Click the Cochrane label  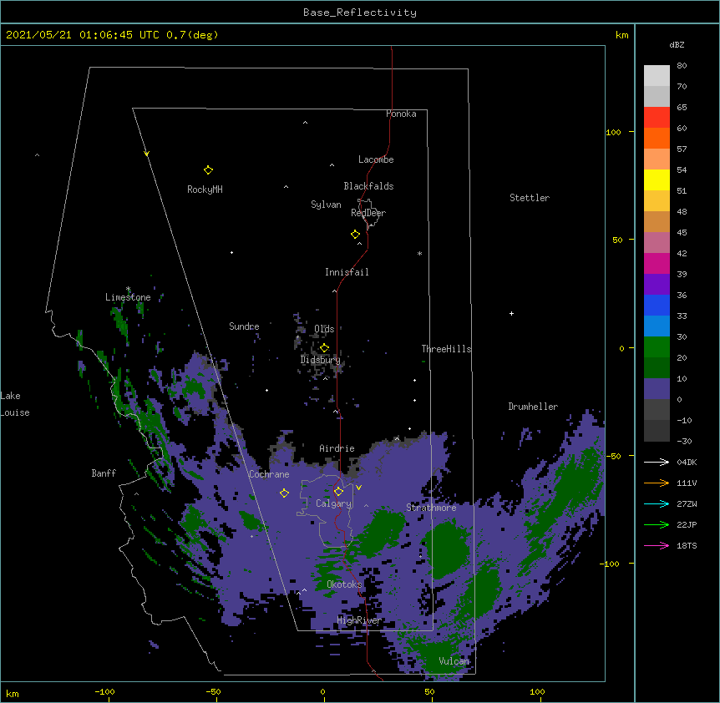pyautogui.click(x=269, y=474)
